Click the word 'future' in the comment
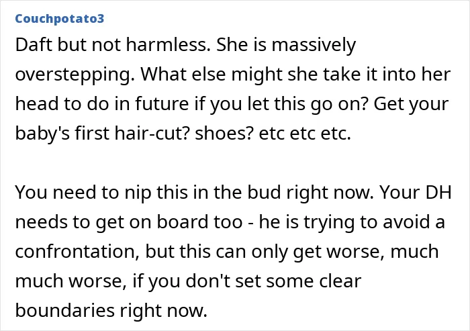The height and width of the screenshot is (331, 470). coord(162,104)
